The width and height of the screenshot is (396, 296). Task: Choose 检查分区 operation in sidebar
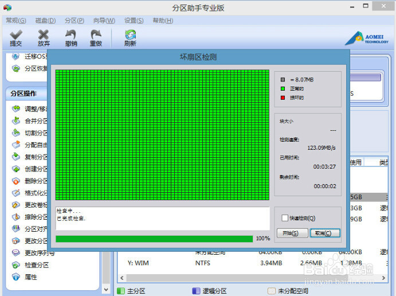tap(30, 265)
